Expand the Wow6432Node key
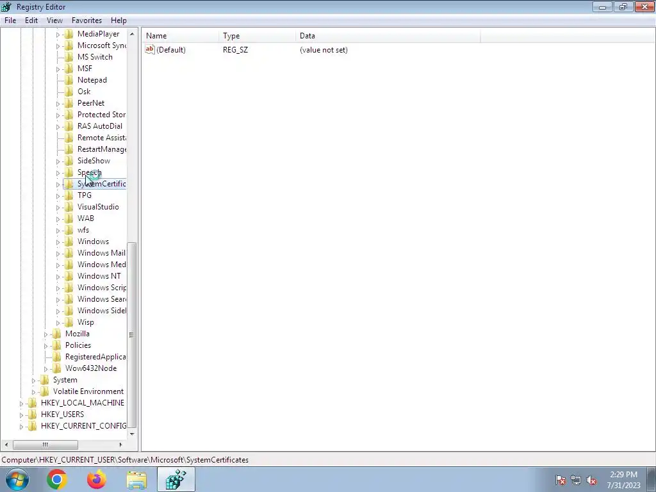This screenshot has height=492, width=656. [x=45, y=368]
